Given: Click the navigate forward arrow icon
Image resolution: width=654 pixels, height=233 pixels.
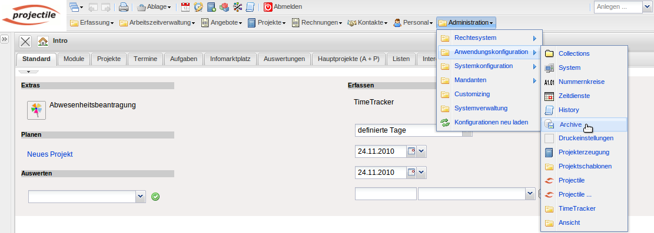Looking at the screenshot, I should click(x=106, y=6).
